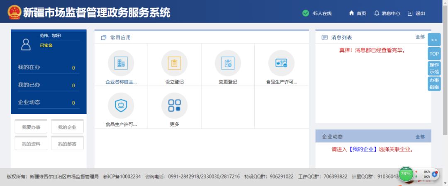Viewport: 448px width, 186px height.
Task: Click the green 76% floating circle
Action: (406, 174)
